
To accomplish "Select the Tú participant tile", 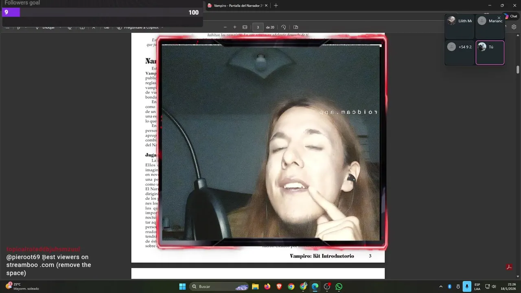I will pos(490,52).
